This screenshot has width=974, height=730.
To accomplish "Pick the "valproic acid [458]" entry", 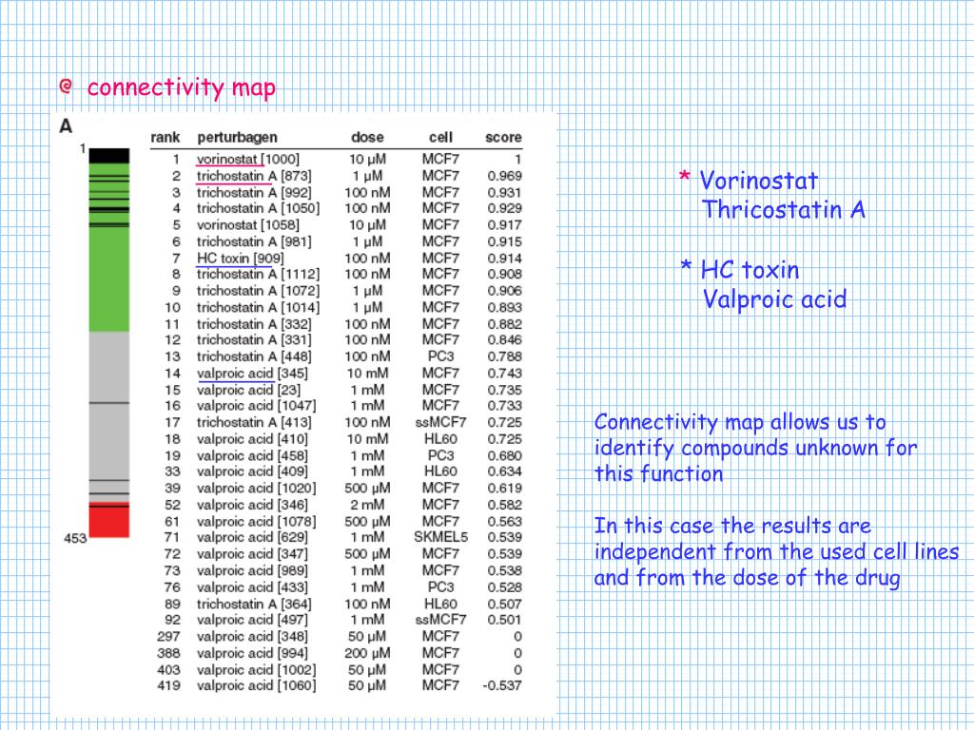I will 252,455.
